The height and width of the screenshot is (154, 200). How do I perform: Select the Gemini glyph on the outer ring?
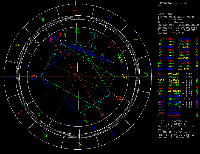(x=136, y=41)
